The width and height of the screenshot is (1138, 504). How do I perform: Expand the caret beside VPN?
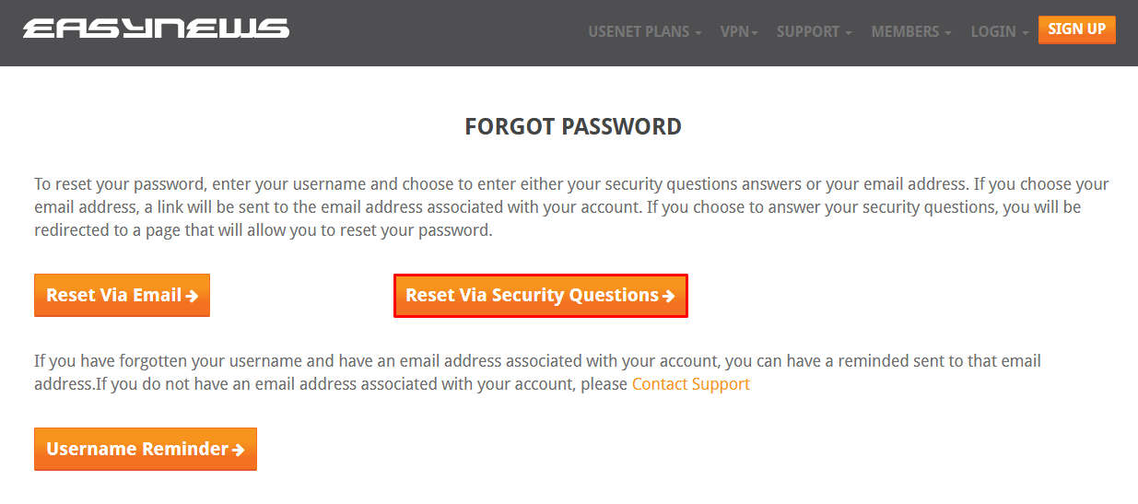pyautogui.click(x=755, y=33)
